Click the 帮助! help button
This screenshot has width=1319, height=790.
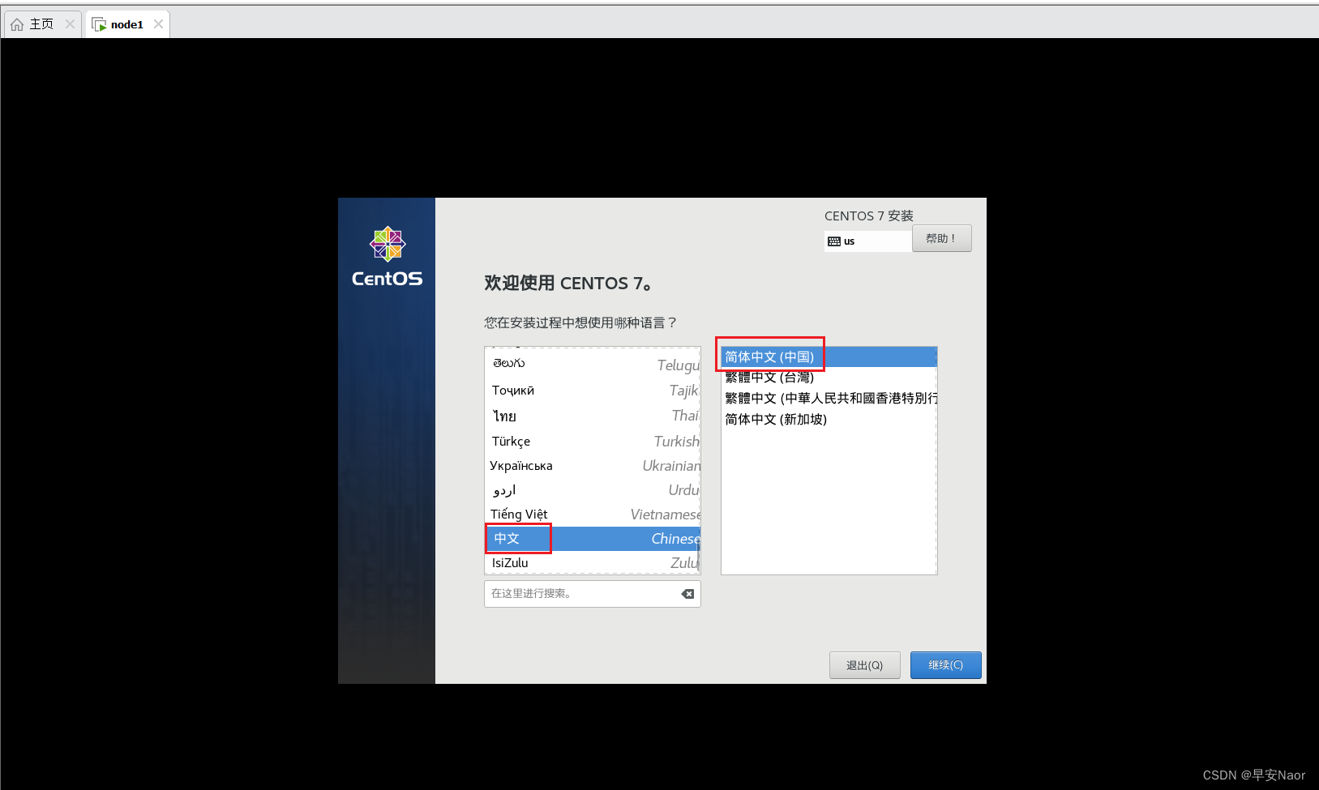[x=941, y=238]
